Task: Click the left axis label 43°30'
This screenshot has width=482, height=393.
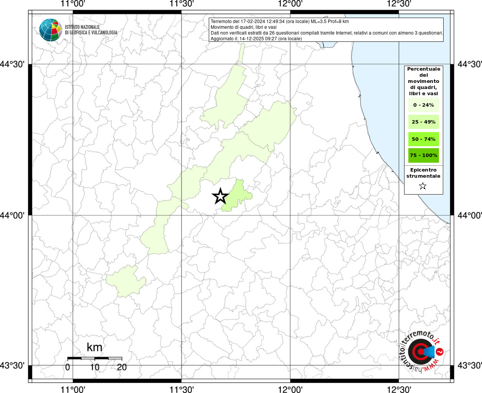Action: click(13, 365)
